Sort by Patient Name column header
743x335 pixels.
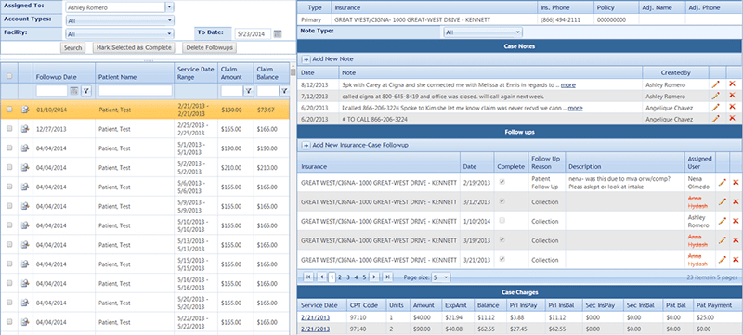118,77
